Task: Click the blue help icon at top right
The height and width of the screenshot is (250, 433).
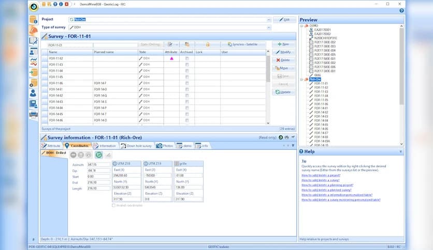Action: 401,10
